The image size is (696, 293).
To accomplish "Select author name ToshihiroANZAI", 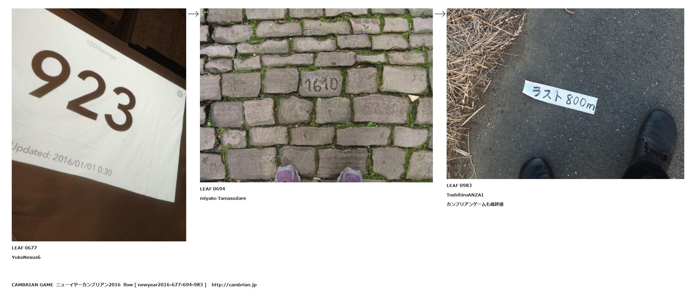I will point(465,195).
